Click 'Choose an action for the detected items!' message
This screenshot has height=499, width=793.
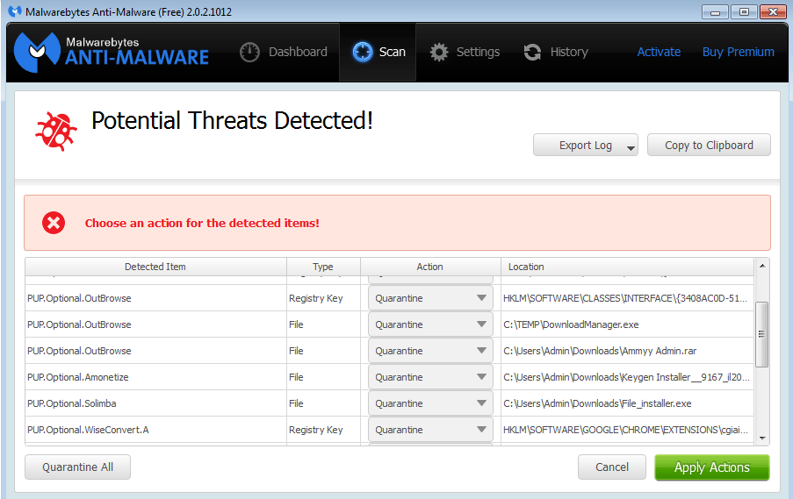202,223
